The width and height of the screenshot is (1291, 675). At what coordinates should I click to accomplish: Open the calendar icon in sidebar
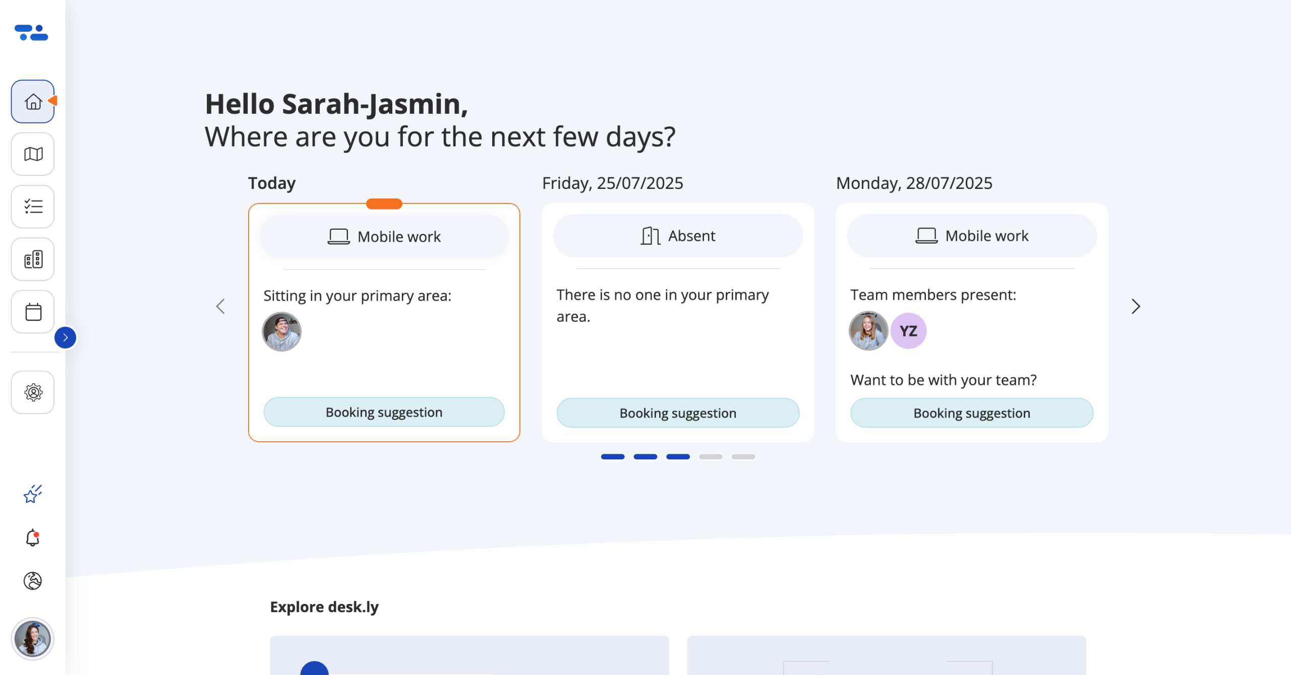(33, 312)
